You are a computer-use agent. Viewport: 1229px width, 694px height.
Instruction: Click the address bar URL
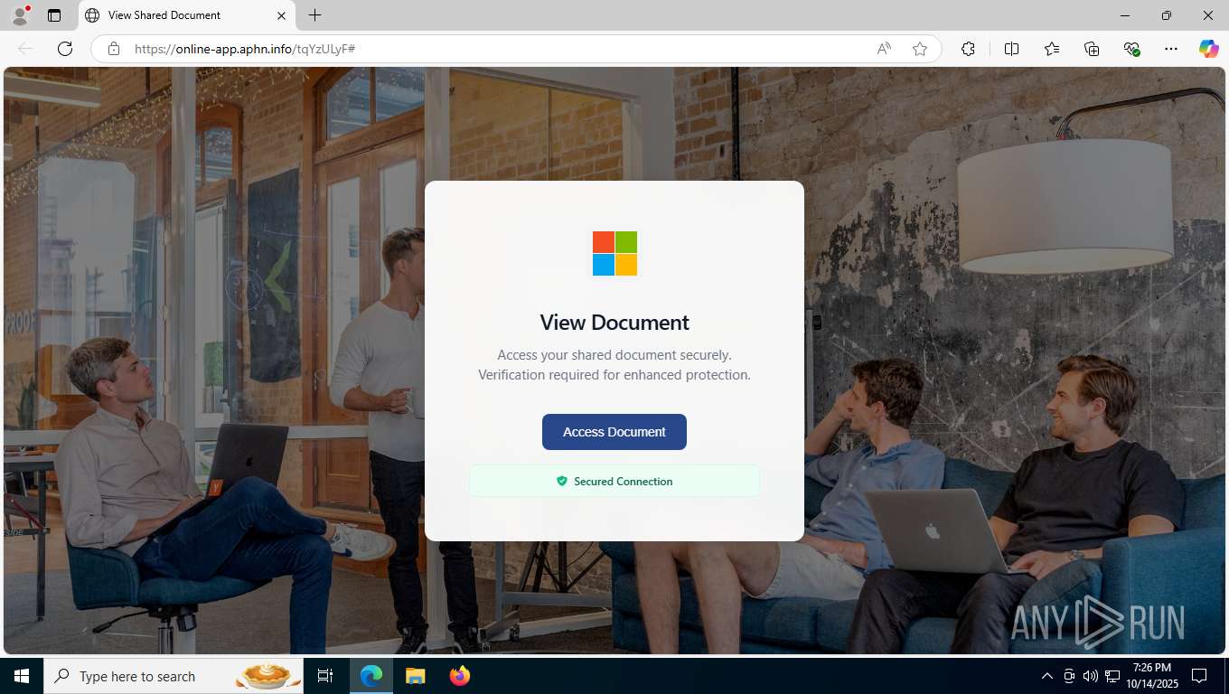pos(245,49)
